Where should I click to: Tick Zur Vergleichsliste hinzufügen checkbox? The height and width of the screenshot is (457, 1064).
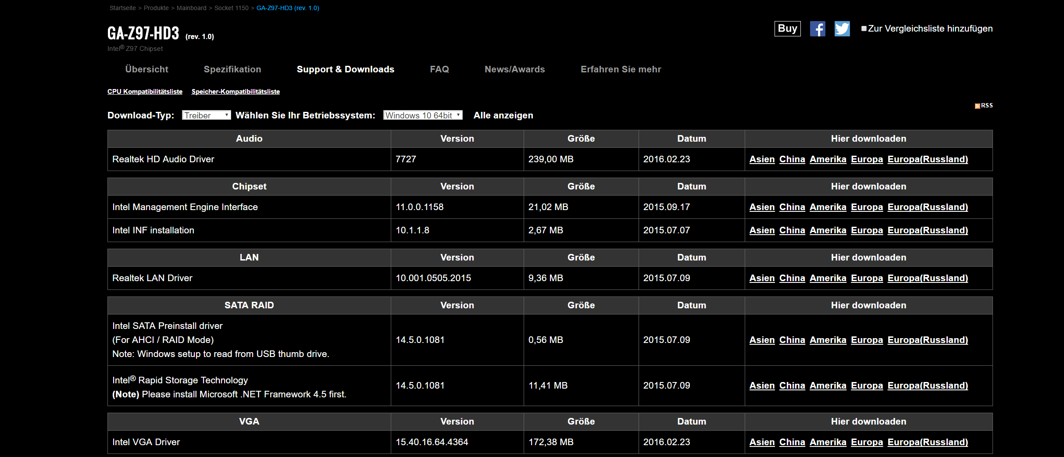click(864, 29)
